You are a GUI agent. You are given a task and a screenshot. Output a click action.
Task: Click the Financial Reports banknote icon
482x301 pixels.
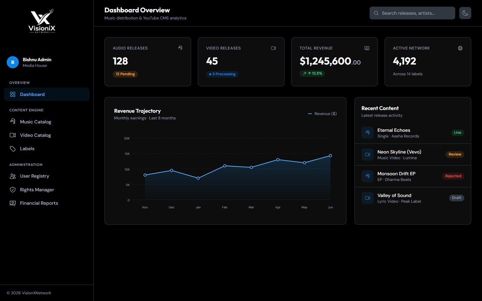13,203
